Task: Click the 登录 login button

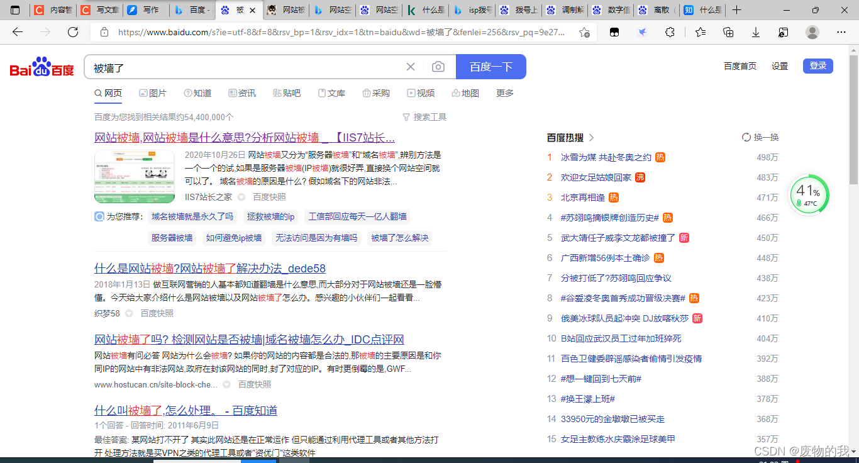Action: tap(818, 66)
